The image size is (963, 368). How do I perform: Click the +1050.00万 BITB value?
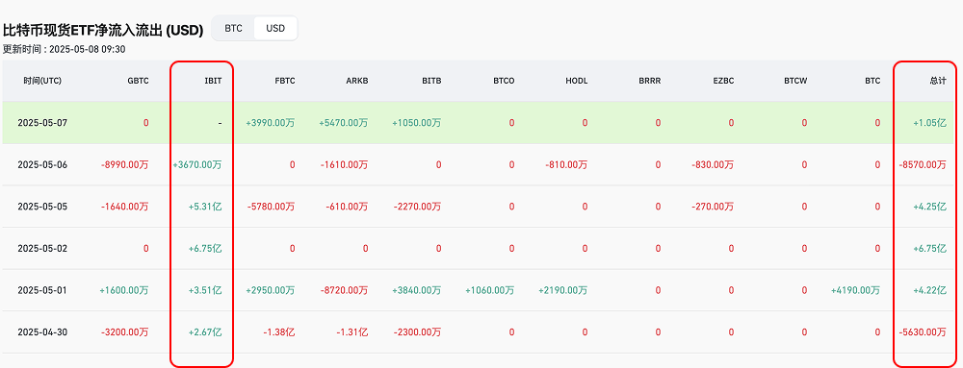(416, 123)
